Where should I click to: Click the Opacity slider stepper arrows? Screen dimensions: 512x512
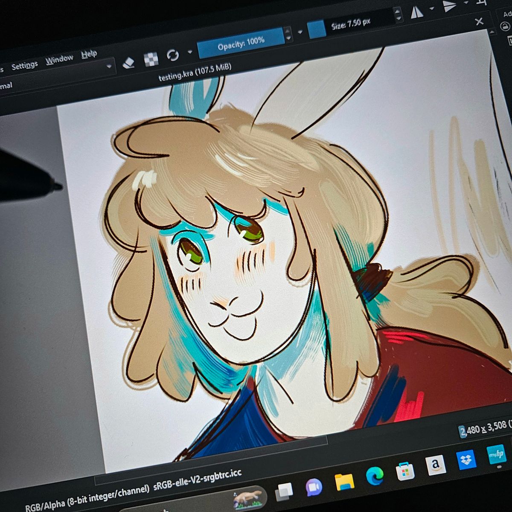pos(288,34)
